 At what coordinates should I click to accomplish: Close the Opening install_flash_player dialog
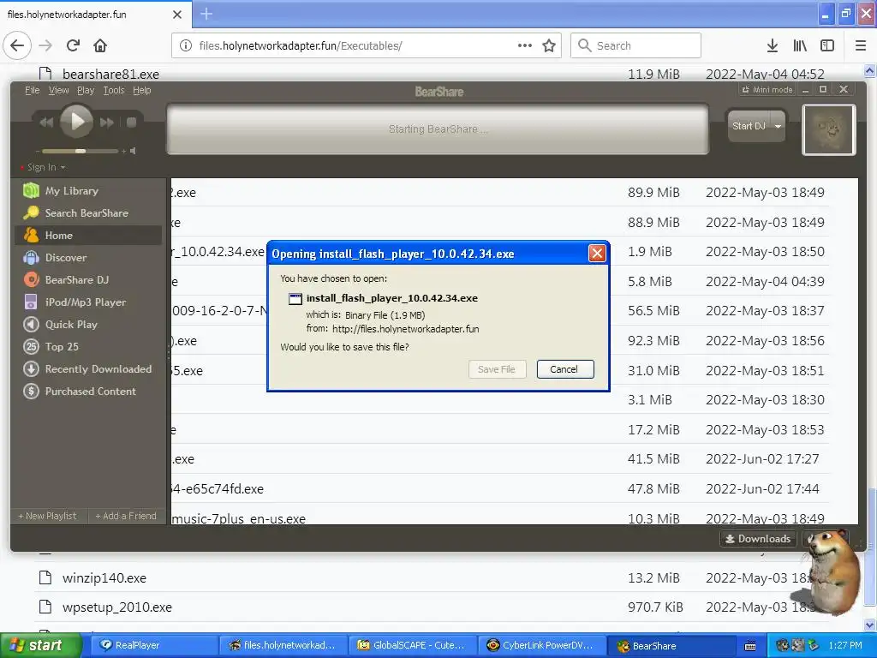pyautogui.click(x=597, y=254)
